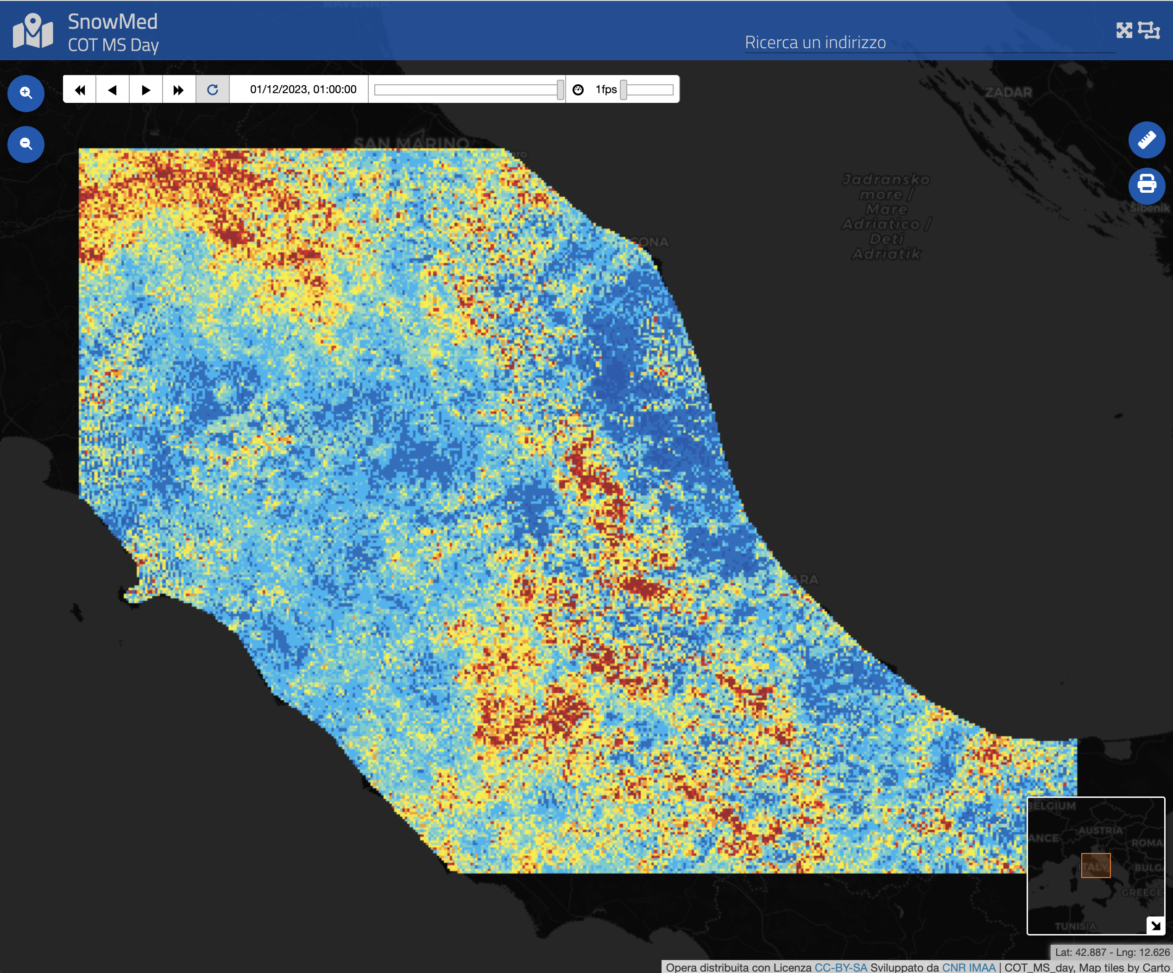Advance to the next animation frame

[145, 89]
